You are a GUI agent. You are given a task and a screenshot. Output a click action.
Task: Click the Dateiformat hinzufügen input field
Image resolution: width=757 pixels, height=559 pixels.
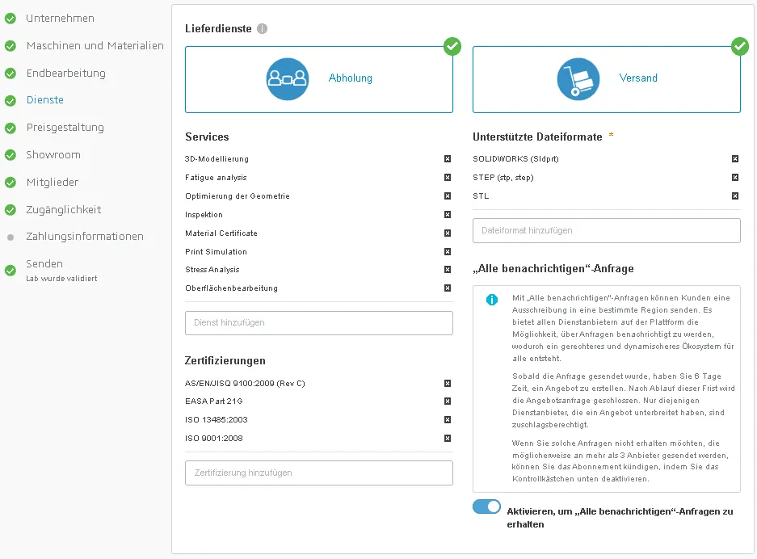606,230
